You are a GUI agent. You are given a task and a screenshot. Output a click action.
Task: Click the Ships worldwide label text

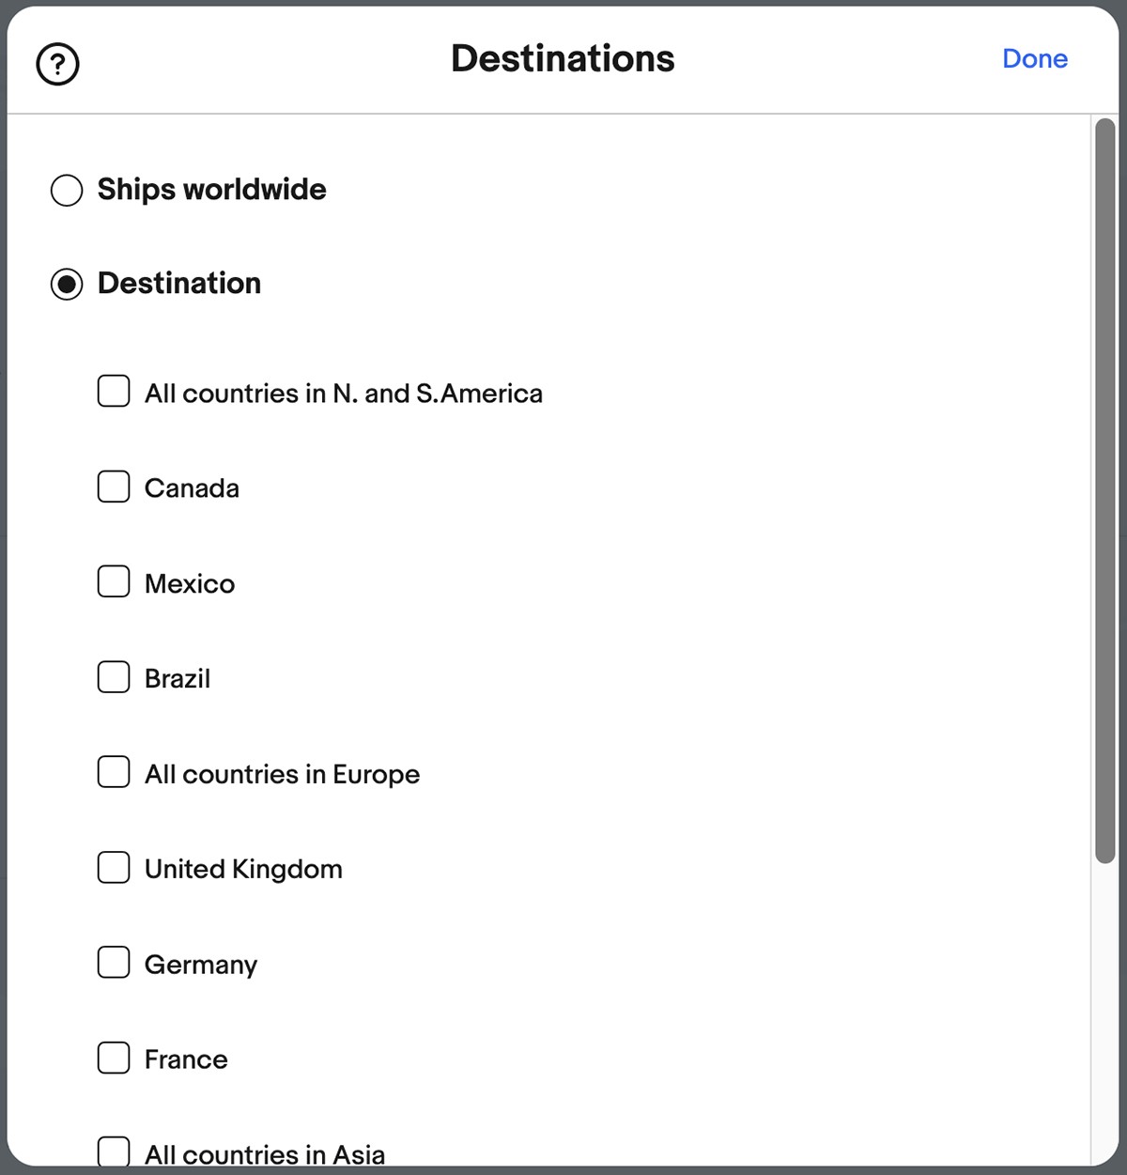pos(212,190)
